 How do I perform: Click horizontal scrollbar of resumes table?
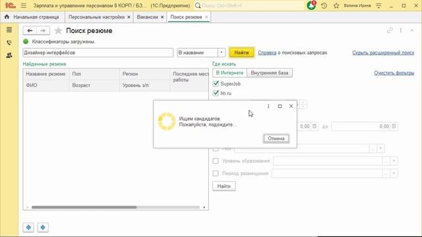tap(84, 207)
